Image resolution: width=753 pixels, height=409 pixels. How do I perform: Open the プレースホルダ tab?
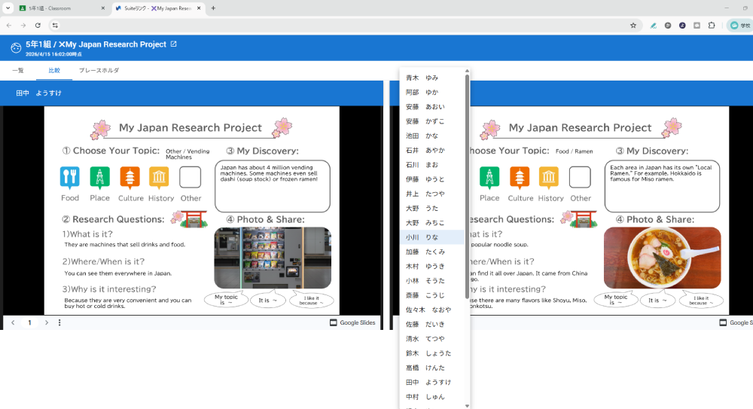tap(99, 70)
